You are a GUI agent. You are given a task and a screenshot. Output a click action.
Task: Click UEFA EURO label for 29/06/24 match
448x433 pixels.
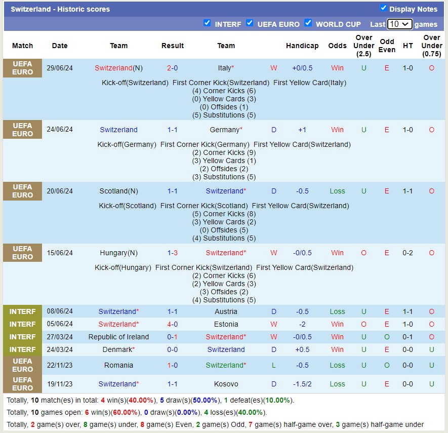(22, 68)
